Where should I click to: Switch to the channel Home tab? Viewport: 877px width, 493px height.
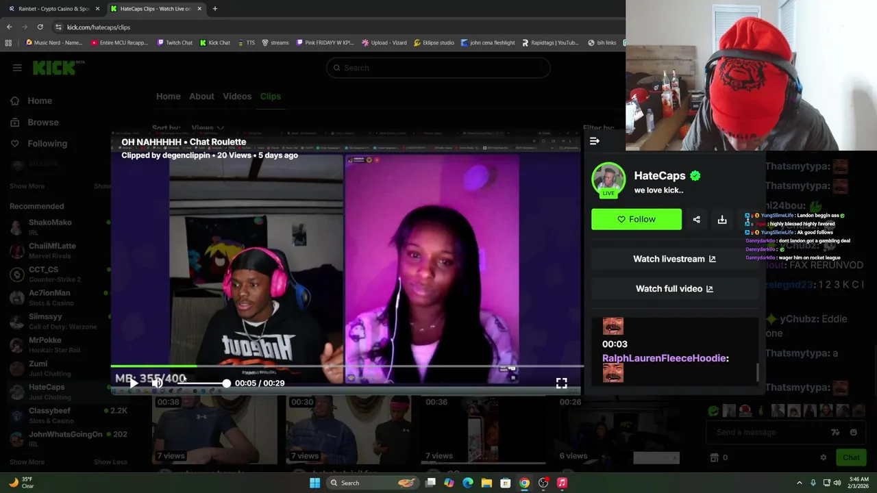click(169, 97)
